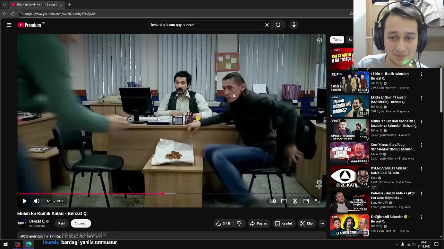Open options for En Eğlenceli Sahneler video

tap(421, 217)
